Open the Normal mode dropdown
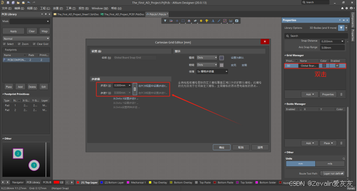 tap(26, 39)
